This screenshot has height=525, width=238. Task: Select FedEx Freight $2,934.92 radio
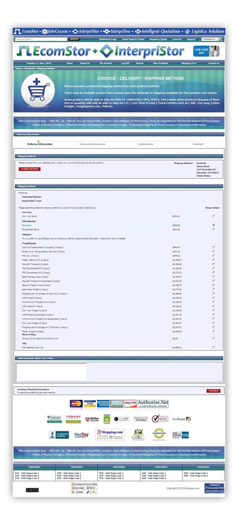pos(213,332)
